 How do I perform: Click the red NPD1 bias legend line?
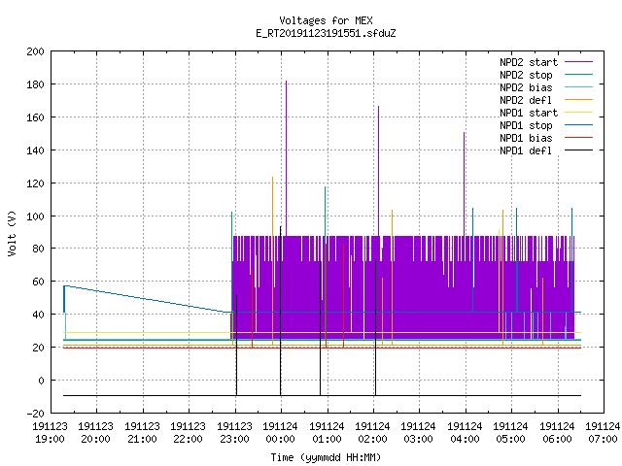(x=579, y=138)
